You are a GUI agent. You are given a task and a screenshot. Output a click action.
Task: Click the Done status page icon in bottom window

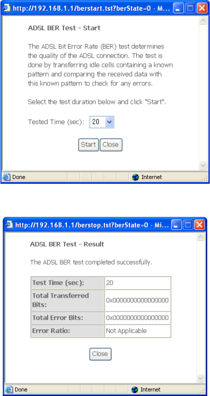[x=9, y=390]
